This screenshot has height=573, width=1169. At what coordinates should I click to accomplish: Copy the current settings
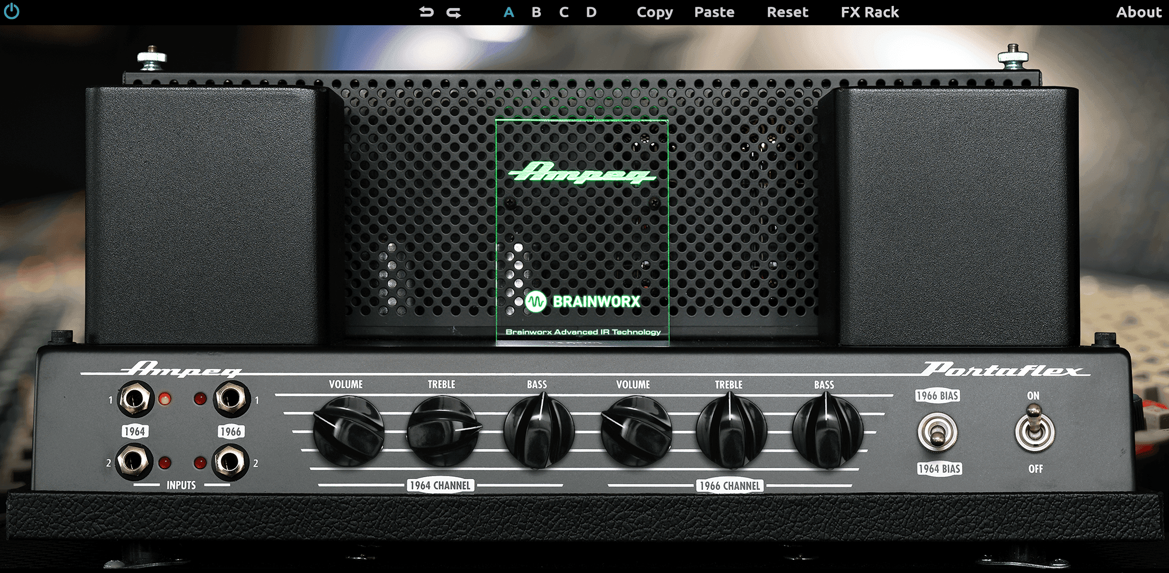[x=655, y=13]
